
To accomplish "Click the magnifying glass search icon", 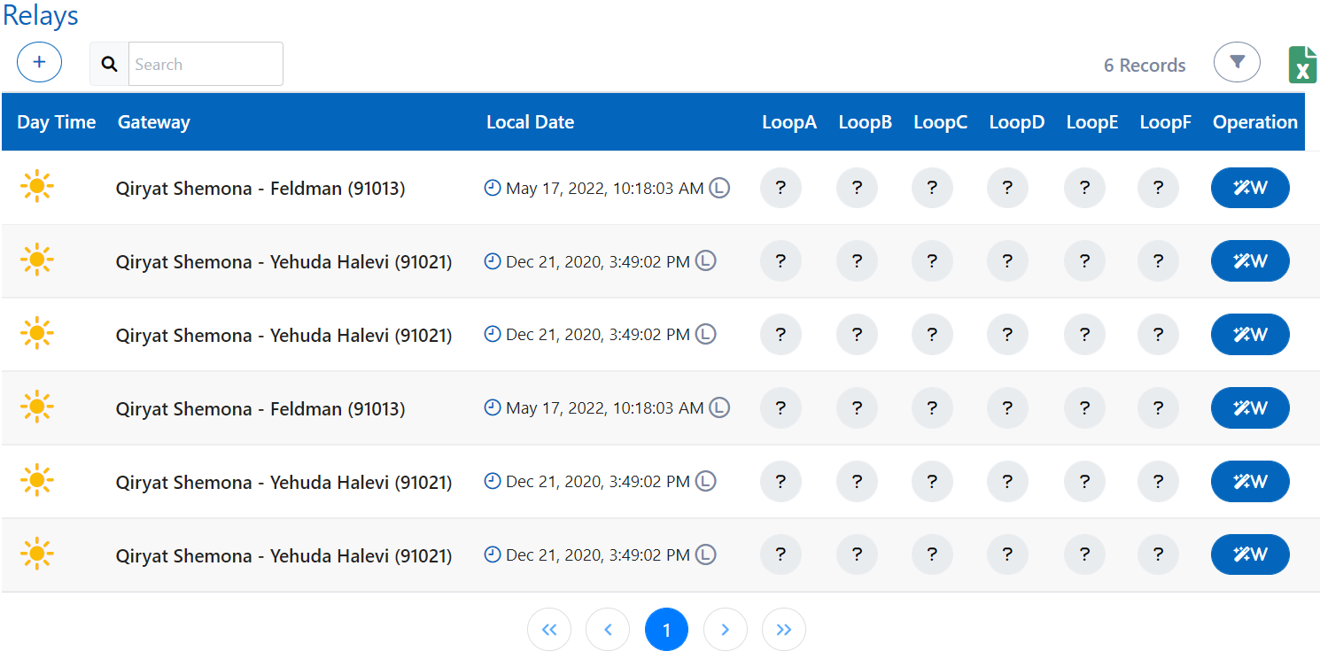I will (109, 64).
